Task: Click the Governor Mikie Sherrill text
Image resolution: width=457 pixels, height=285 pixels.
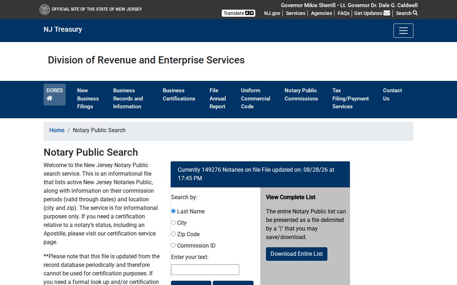Action: 308,5
